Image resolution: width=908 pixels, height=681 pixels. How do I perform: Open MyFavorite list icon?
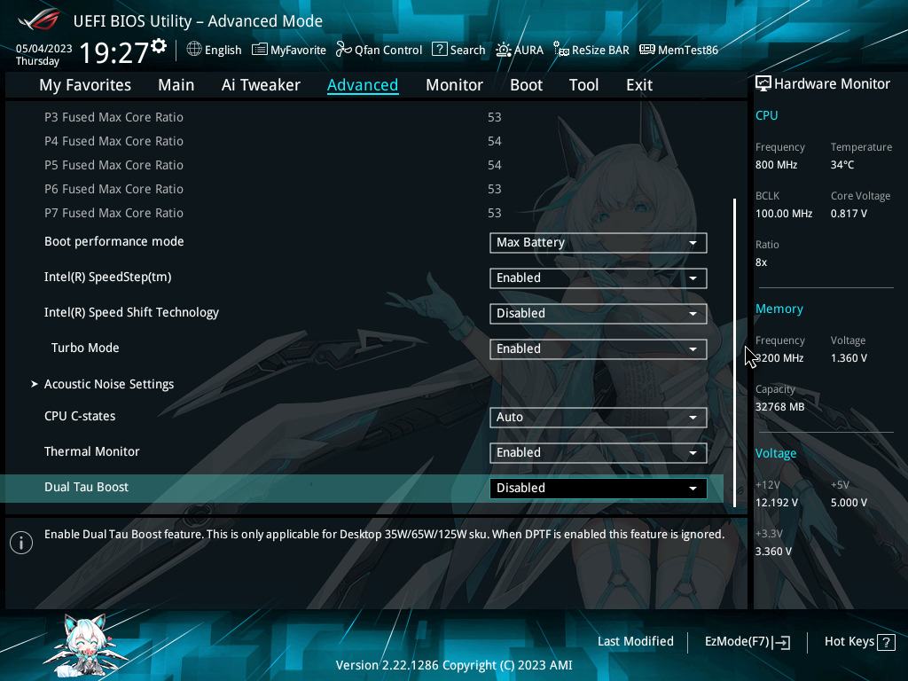(260, 50)
